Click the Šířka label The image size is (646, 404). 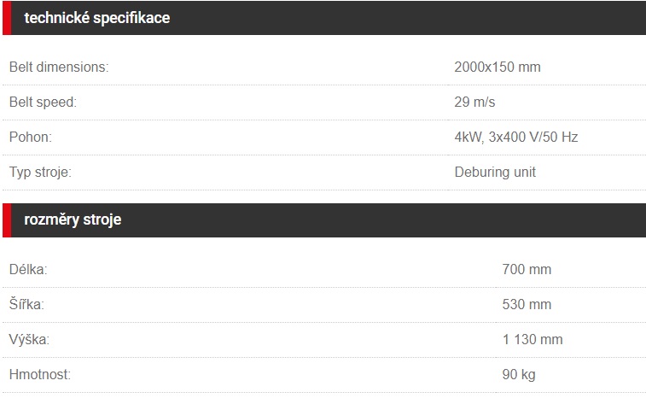(26, 304)
